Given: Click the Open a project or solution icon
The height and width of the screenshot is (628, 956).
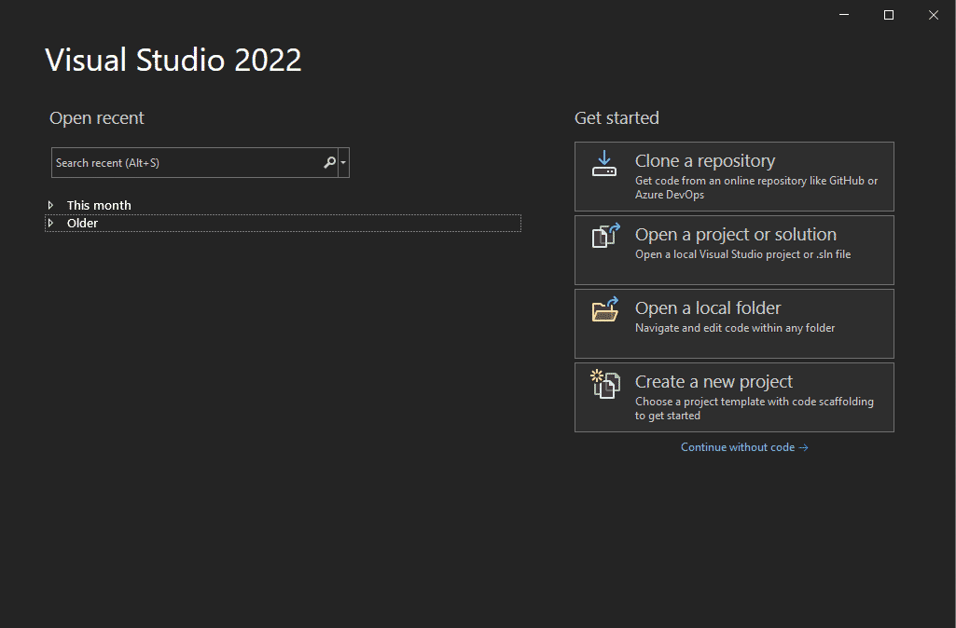Looking at the screenshot, I should coord(604,237).
